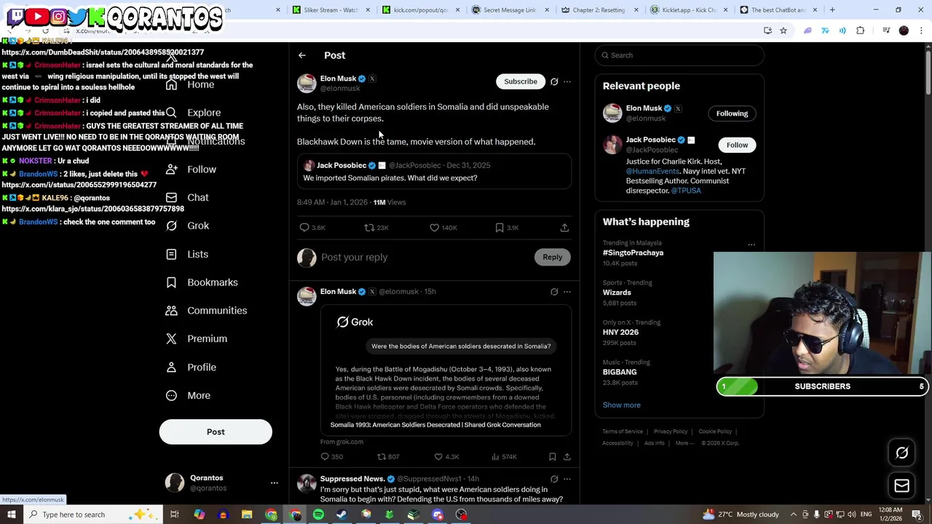Click the reply icon showing 3.6K

point(304,228)
